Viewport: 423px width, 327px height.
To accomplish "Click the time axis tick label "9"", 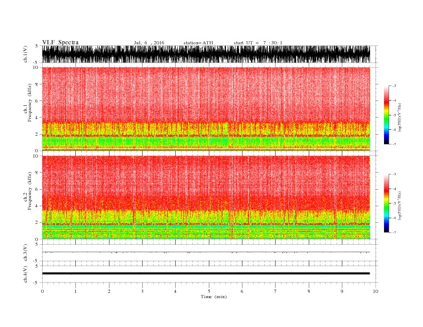I will 342,291.
